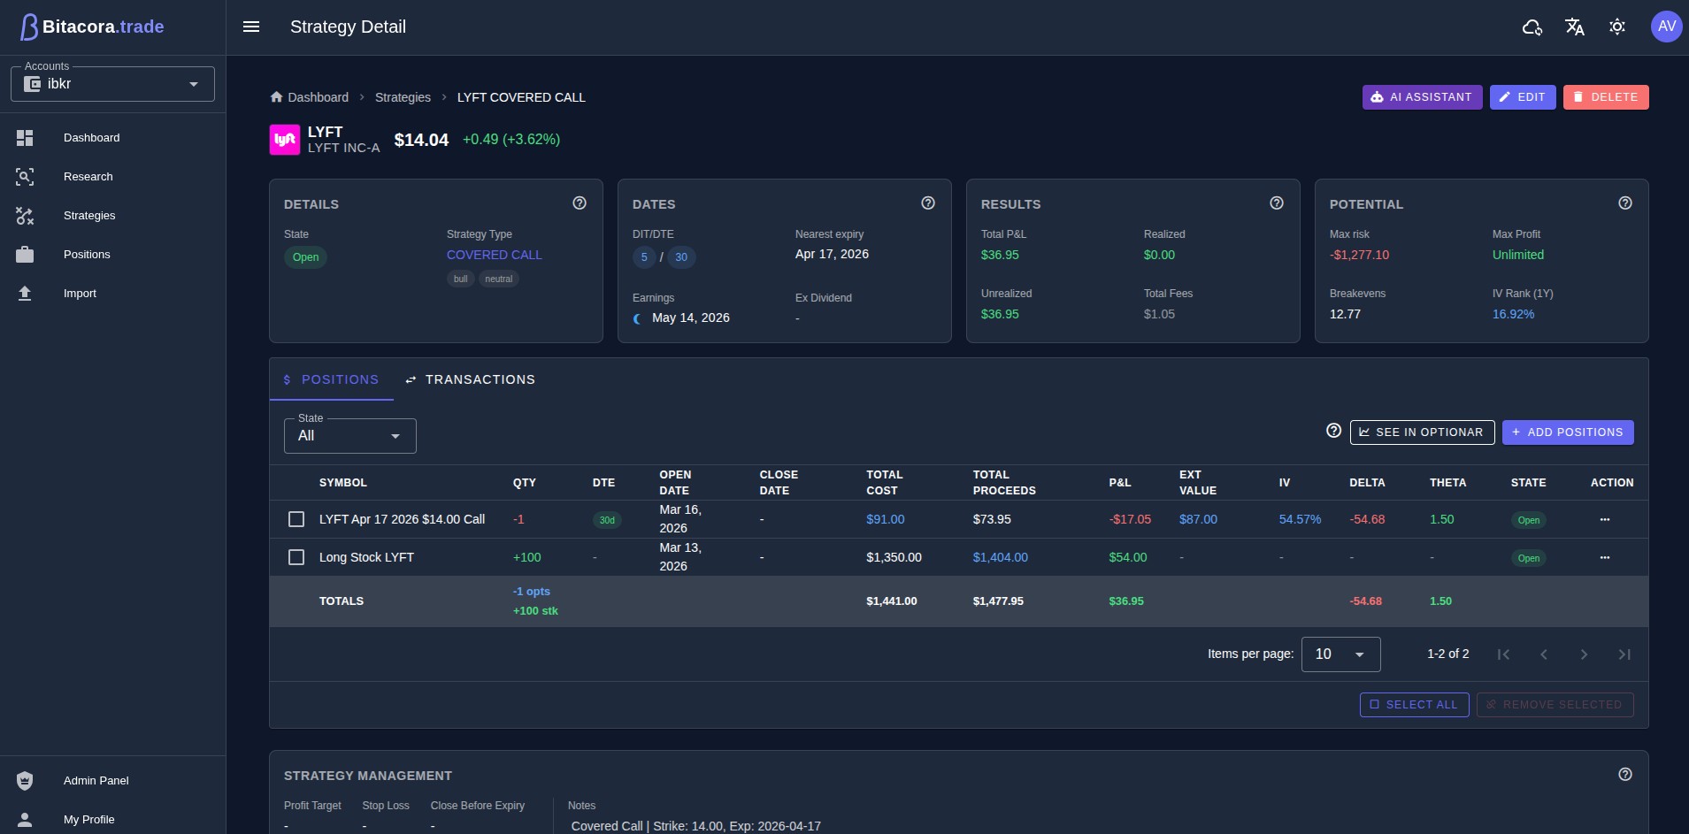Open the cloud sync icon

(1532, 27)
